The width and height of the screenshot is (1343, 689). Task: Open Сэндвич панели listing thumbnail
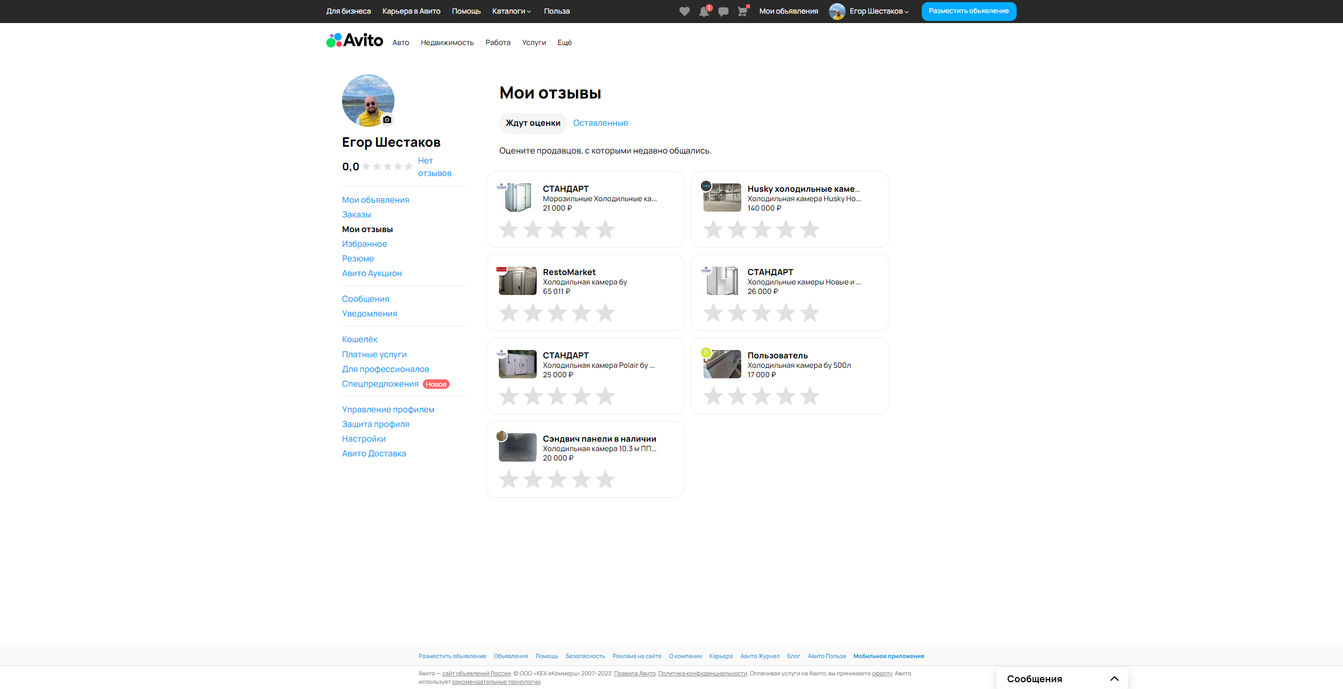pos(518,447)
